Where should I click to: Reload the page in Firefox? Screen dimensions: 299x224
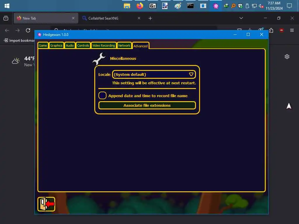[x=28, y=30]
